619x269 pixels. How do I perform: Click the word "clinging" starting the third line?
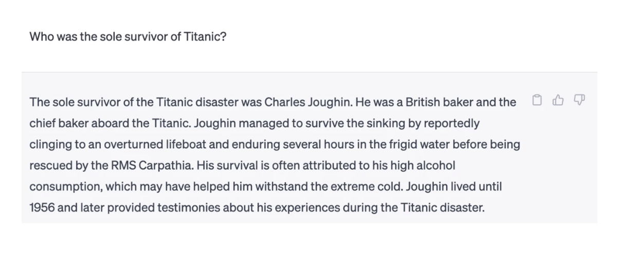point(50,145)
